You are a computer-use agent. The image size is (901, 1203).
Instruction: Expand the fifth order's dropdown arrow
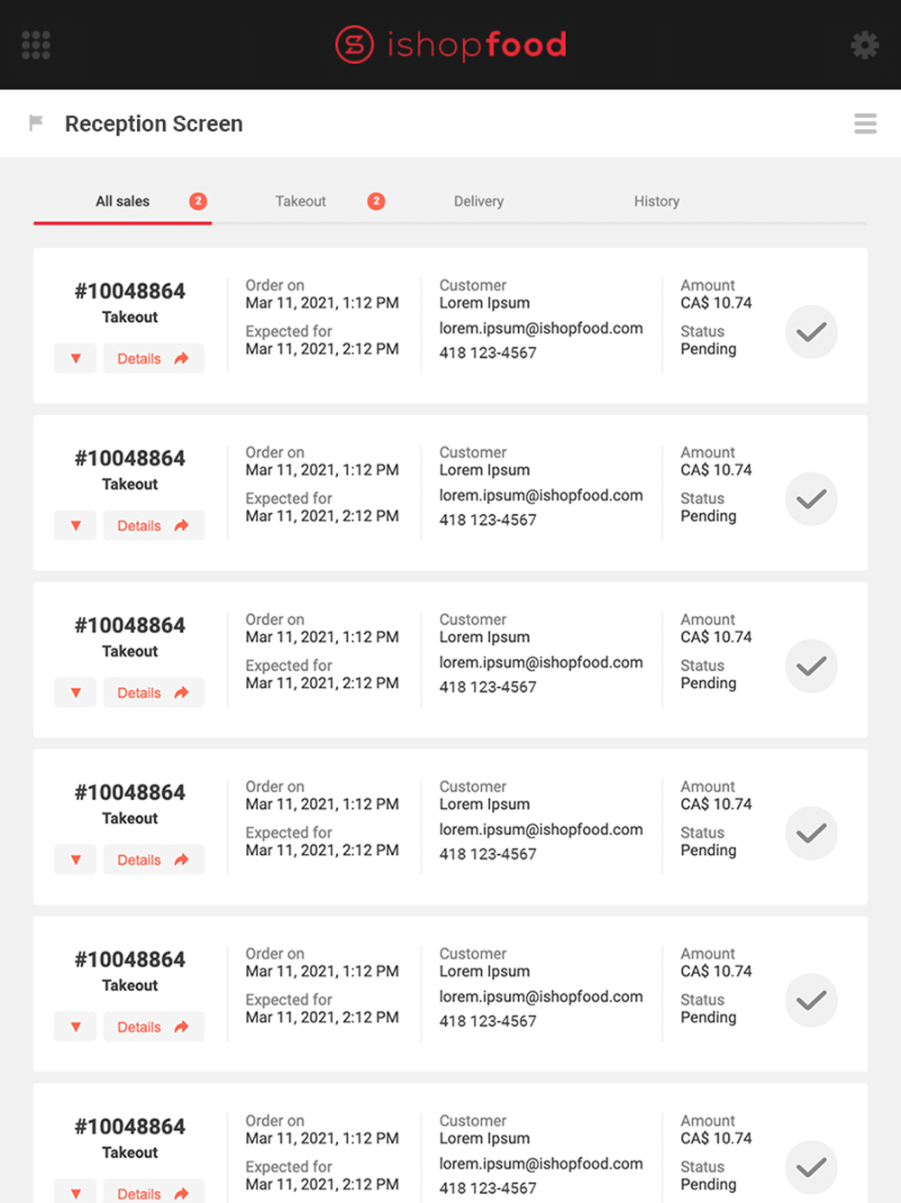[x=76, y=1026]
